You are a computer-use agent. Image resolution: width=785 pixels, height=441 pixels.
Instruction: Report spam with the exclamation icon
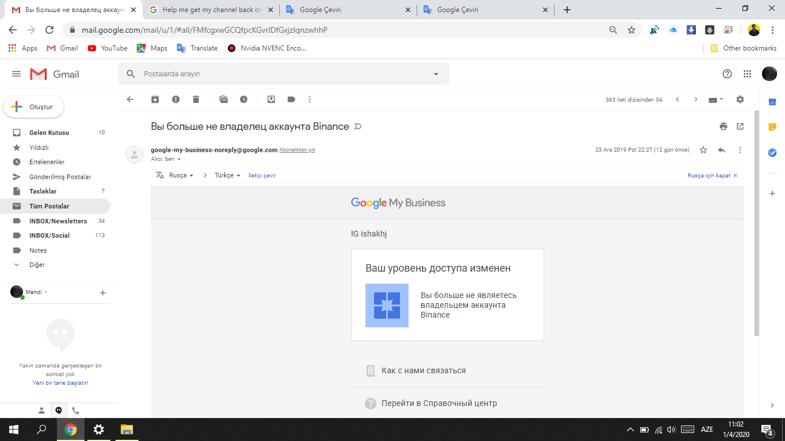tap(176, 99)
